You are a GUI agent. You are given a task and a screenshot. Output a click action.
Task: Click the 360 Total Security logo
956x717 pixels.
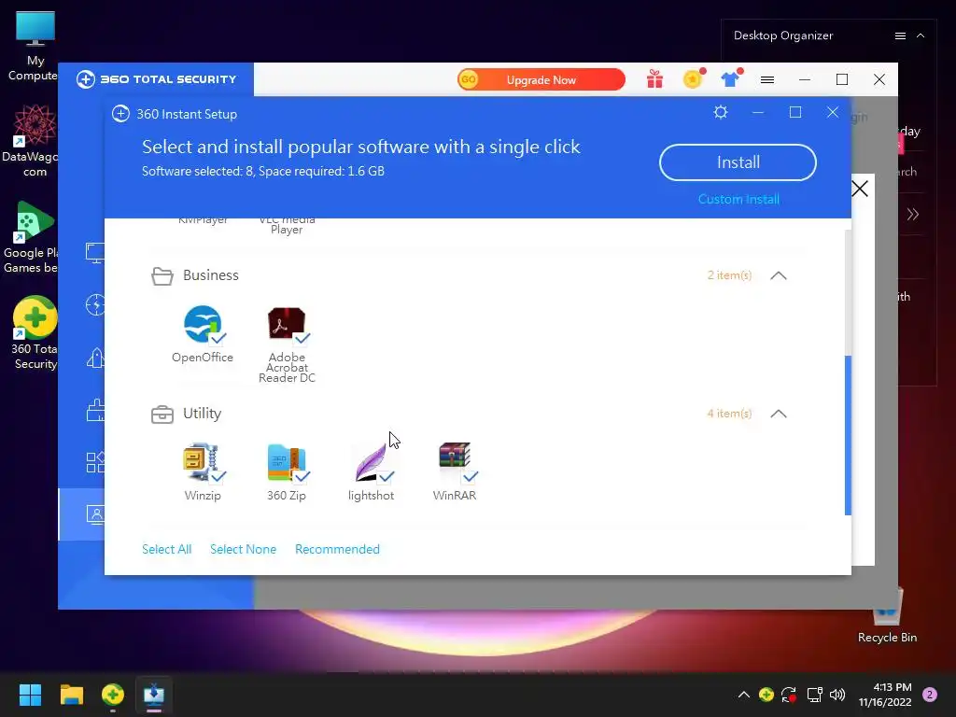tap(156, 79)
